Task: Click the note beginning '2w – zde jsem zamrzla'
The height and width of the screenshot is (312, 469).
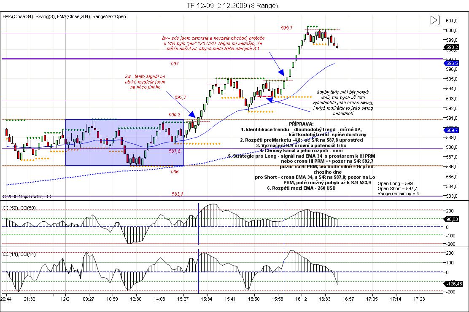Action: pyautogui.click(x=213, y=43)
